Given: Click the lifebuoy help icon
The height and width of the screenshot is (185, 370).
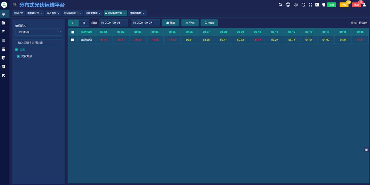Looking at the screenshot, I should (x=288, y=5).
